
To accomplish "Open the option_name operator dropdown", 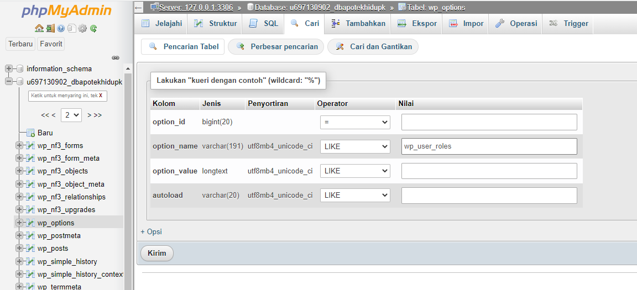I will [x=355, y=146].
